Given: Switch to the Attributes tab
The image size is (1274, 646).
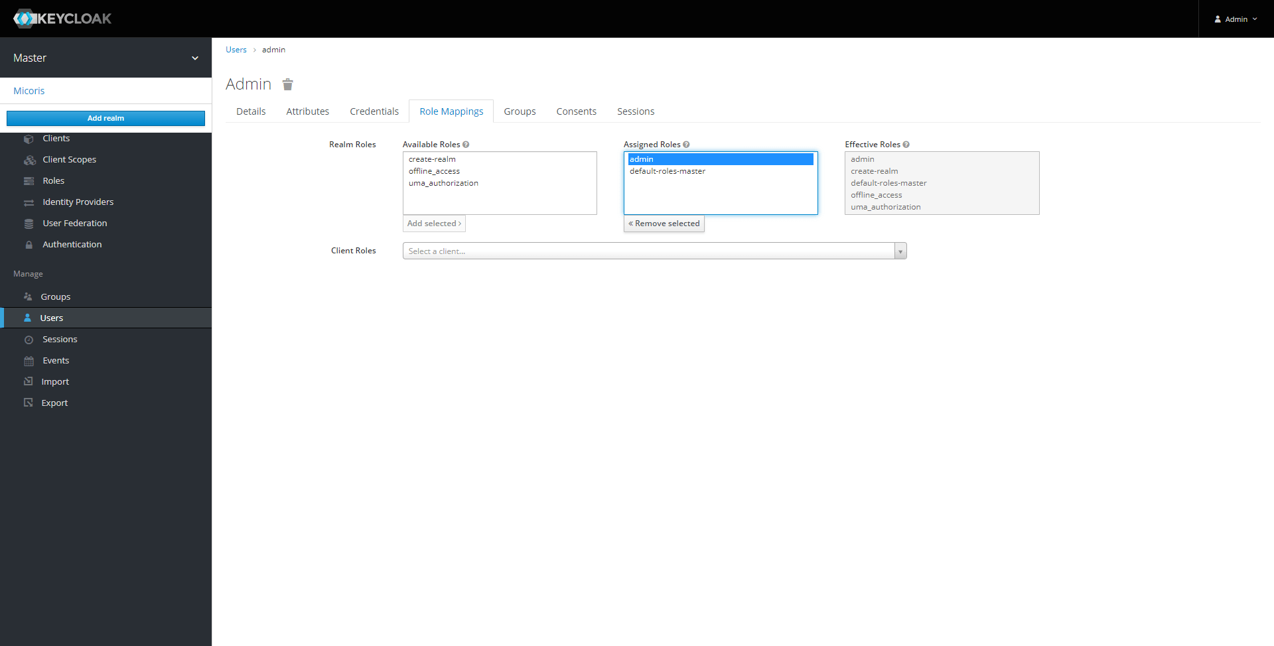Looking at the screenshot, I should click(x=308, y=111).
